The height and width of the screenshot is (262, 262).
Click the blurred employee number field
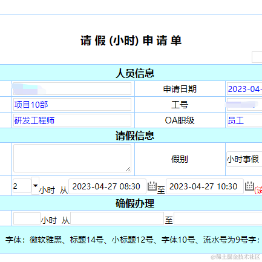click(x=244, y=105)
